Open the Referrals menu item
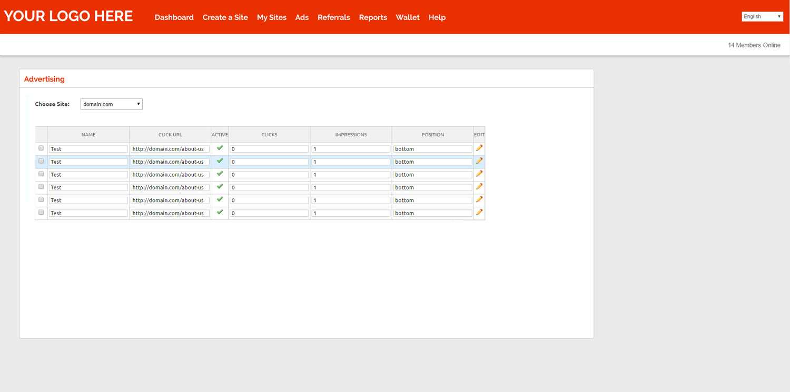 (x=334, y=17)
